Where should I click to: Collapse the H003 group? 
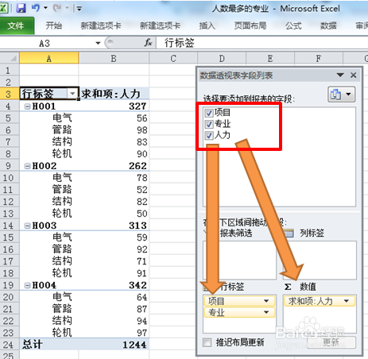[27, 226]
